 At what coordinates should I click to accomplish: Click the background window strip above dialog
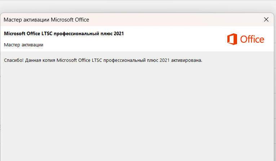pyautogui.click(x=137, y=6)
